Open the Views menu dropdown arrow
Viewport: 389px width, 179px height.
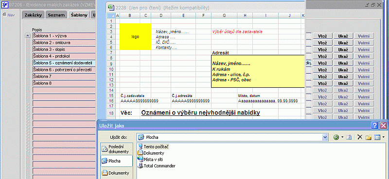[383, 137]
